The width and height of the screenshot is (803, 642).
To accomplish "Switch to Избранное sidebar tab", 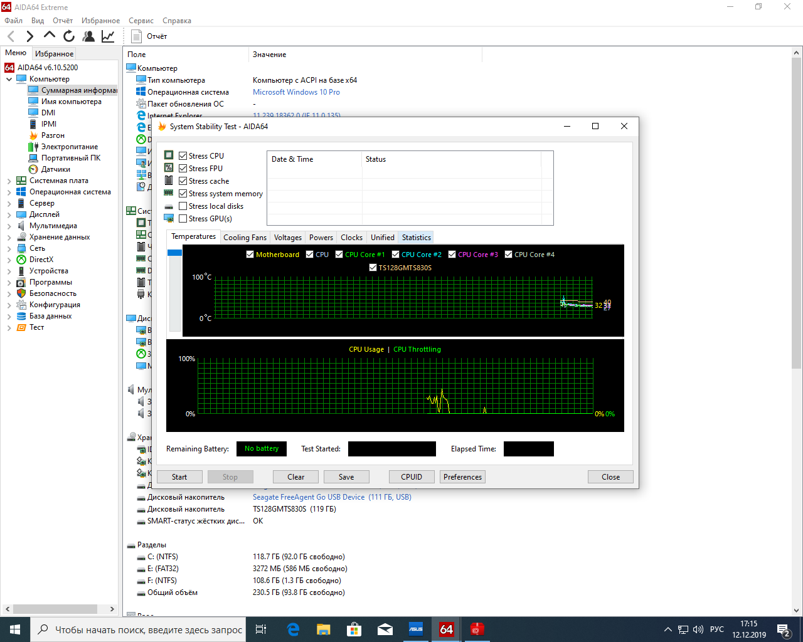I will click(x=55, y=54).
